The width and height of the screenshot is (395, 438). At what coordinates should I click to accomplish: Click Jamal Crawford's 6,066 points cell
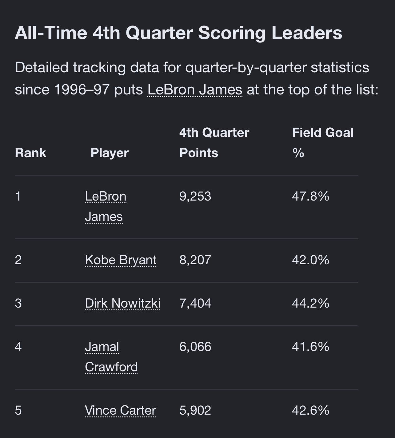pyautogui.click(x=195, y=347)
